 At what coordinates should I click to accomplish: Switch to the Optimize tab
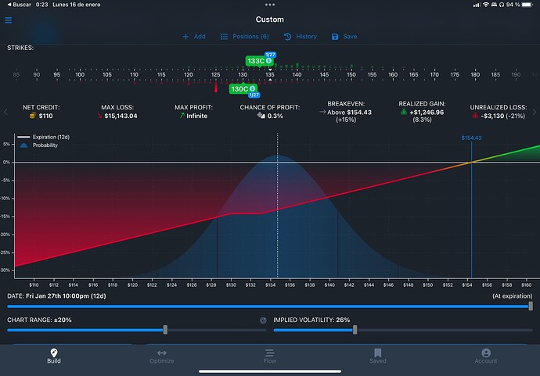162,356
